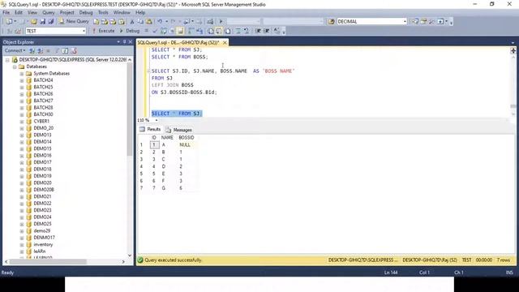Screen dimensions: 519x292
Task: Click the Execute button
Action: click(104, 31)
